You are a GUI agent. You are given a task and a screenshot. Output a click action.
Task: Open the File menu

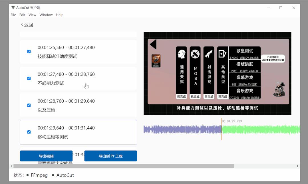(13, 15)
